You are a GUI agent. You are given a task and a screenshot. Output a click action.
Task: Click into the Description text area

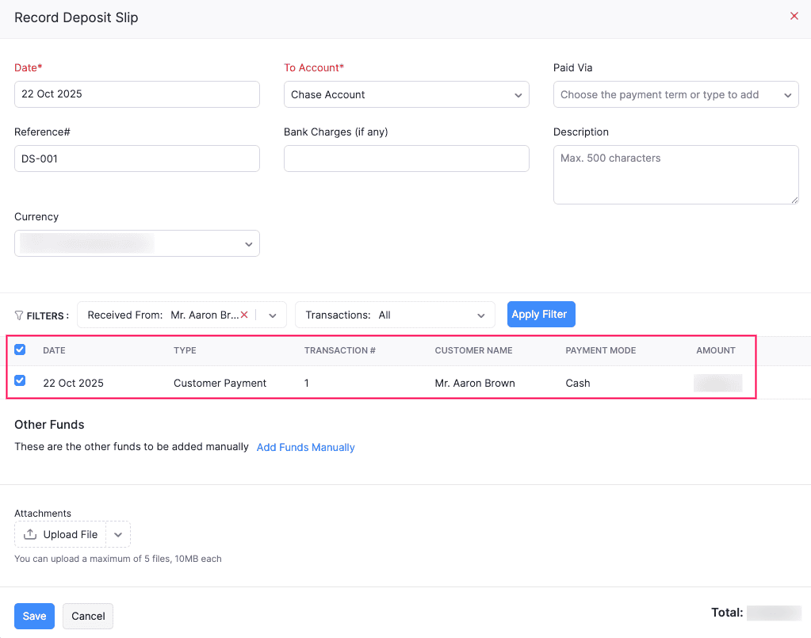tap(675, 174)
